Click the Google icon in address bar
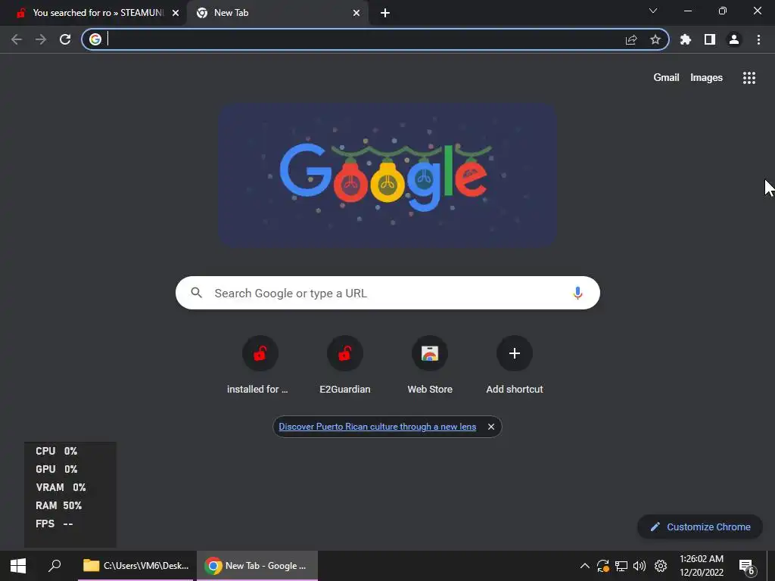 point(95,39)
